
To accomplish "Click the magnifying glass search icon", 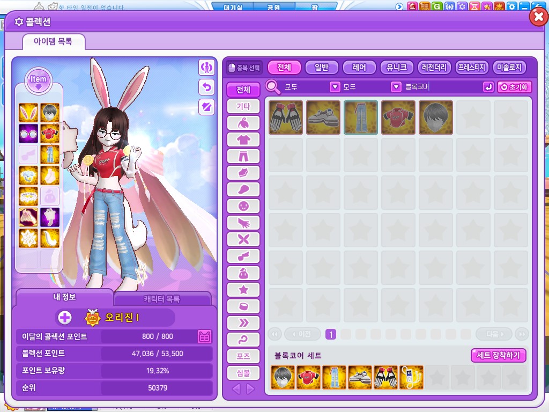I will [x=273, y=87].
